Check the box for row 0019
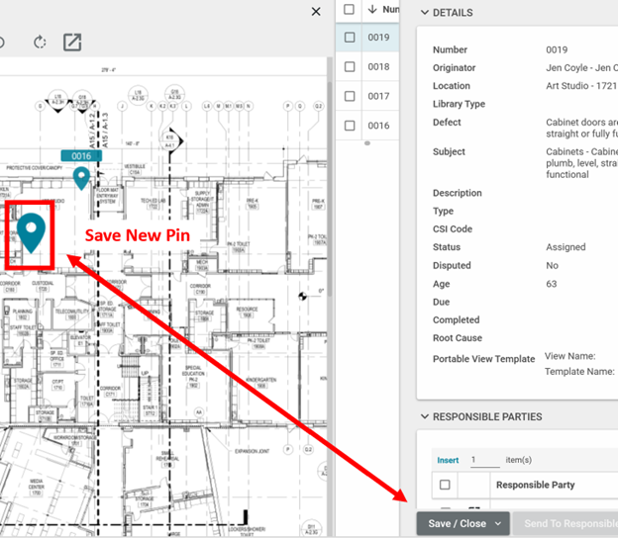Screen dimensions: 618x538 [x=350, y=38]
